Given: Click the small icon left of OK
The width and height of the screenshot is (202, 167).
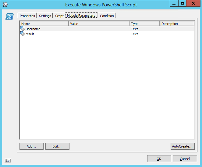Looking at the screenshot, I should [x=8, y=160].
